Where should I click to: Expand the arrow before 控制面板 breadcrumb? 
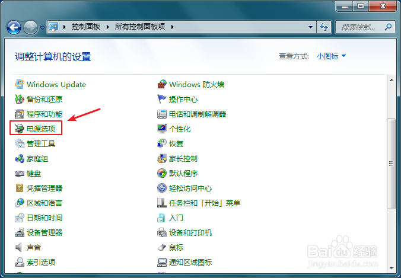coord(65,27)
